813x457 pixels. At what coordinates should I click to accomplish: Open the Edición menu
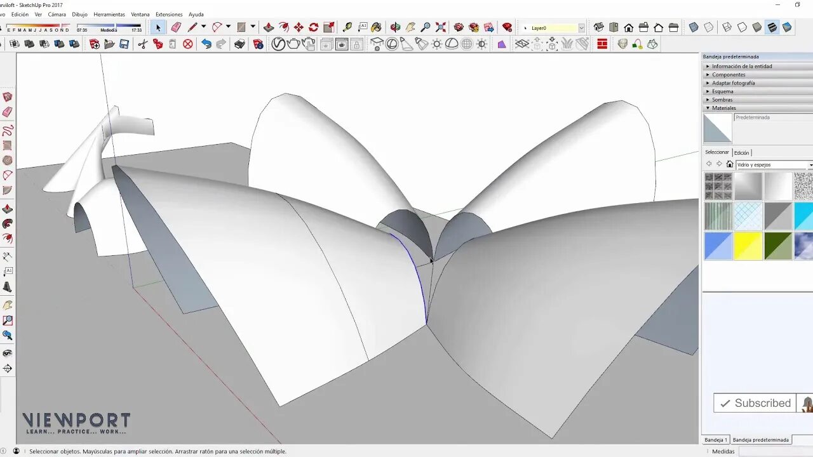[x=20, y=14]
